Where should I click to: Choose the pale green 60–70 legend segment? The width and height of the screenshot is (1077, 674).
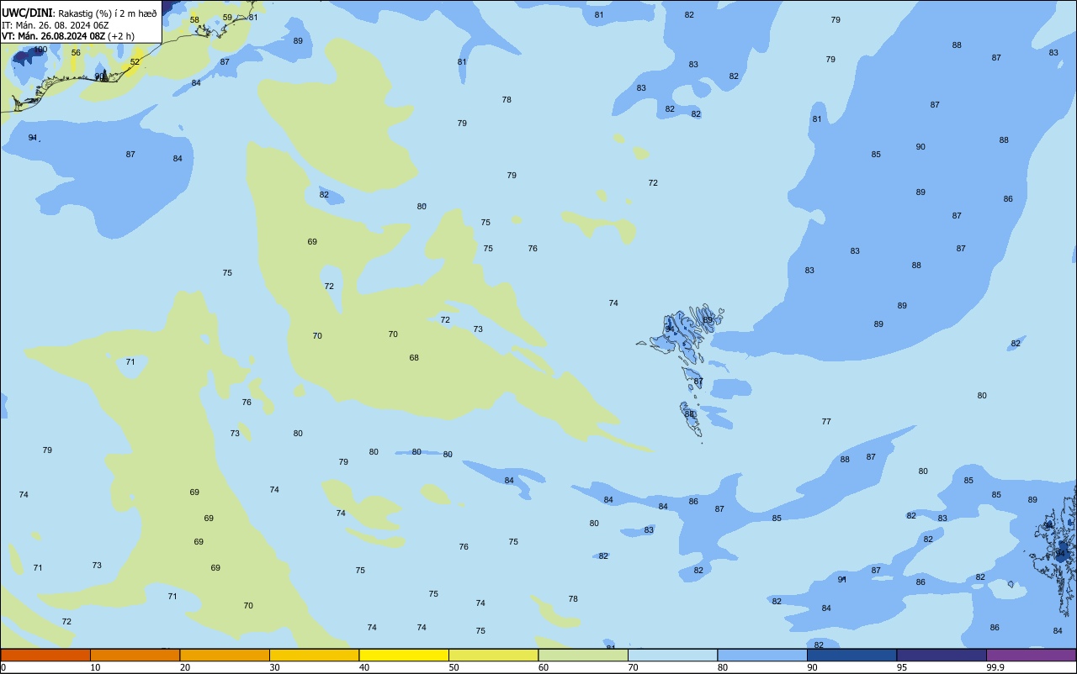tap(583, 655)
